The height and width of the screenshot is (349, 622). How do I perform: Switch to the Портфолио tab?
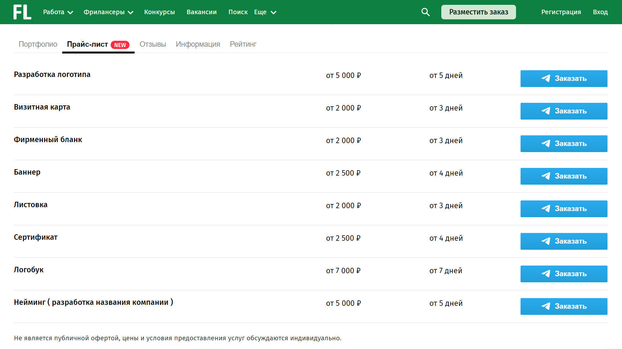click(38, 44)
